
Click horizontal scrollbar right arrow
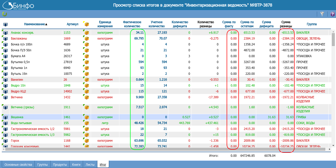click(329, 149)
